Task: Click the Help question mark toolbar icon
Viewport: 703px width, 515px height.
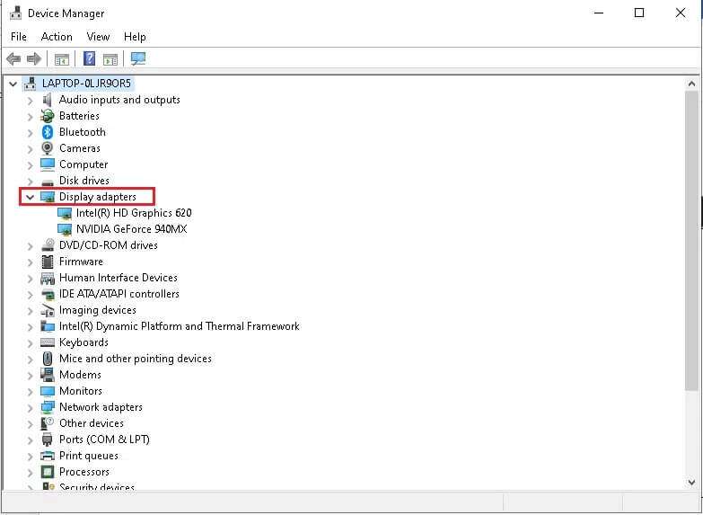Action: point(90,58)
